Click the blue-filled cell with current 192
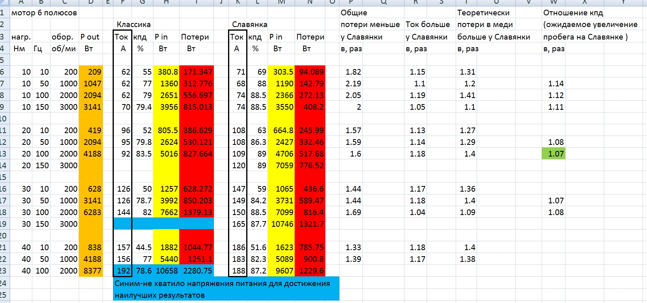The height and width of the screenshot is (303, 647). [123, 271]
